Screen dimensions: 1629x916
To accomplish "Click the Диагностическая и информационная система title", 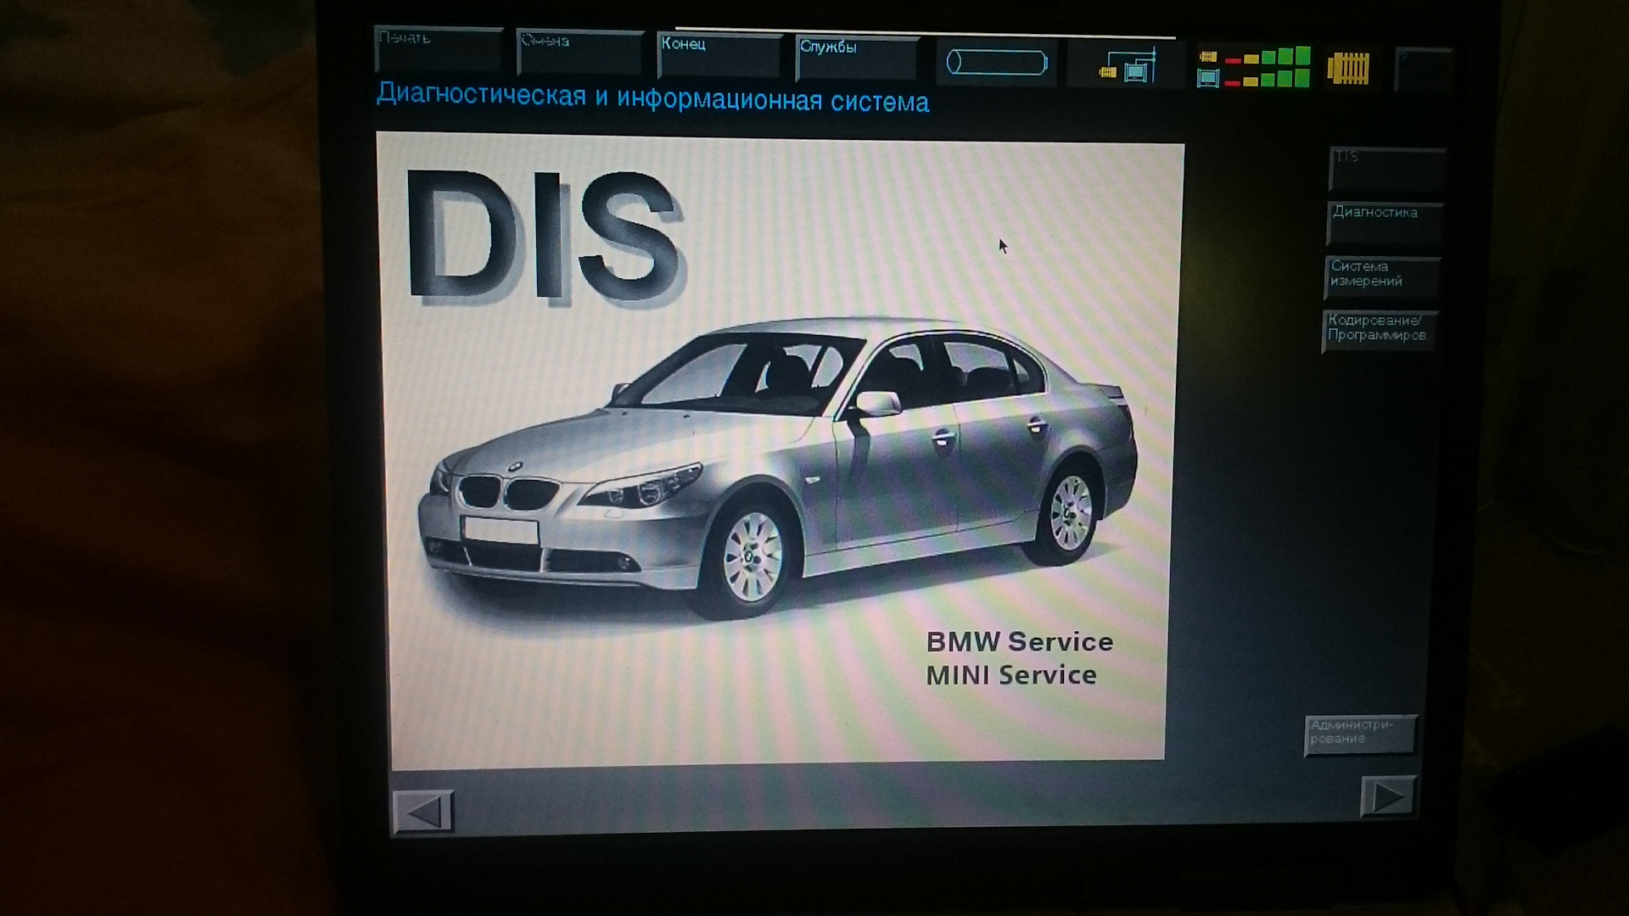I will click(652, 98).
